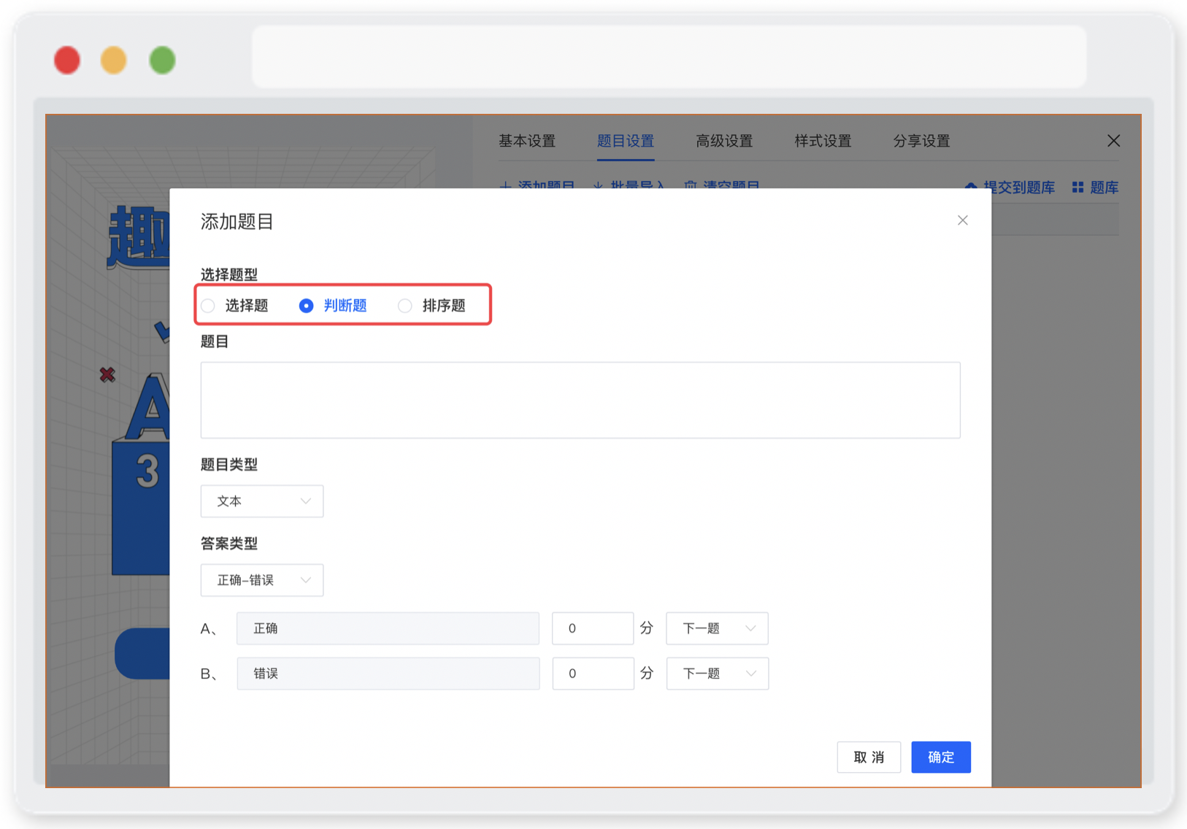Viewport: 1187px width, 829px height.
Task: Click the 提交到题库 upload icon
Action: point(971,188)
